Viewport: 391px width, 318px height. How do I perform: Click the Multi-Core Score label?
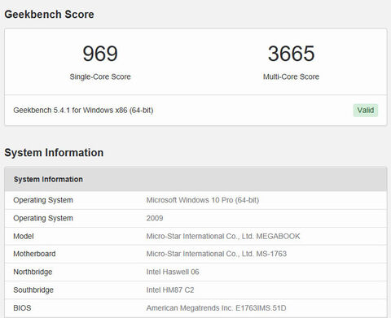click(291, 76)
